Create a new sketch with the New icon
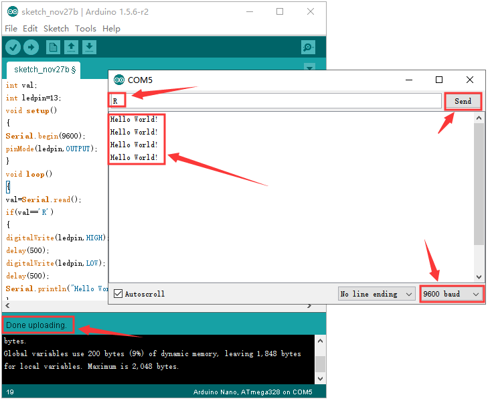Image resolution: width=490 pixels, height=403 pixels. [53, 48]
